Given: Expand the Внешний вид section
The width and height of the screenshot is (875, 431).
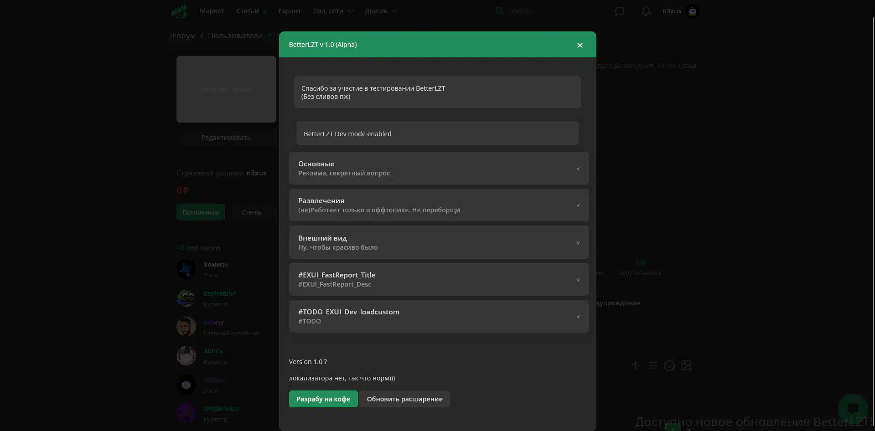Looking at the screenshot, I should pos(439,242).
